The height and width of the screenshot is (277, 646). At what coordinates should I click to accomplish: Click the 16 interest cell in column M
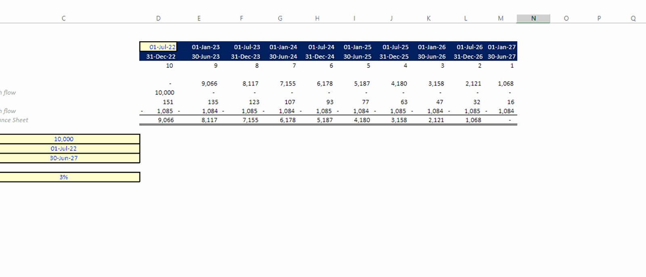click(x=510, y=102)
